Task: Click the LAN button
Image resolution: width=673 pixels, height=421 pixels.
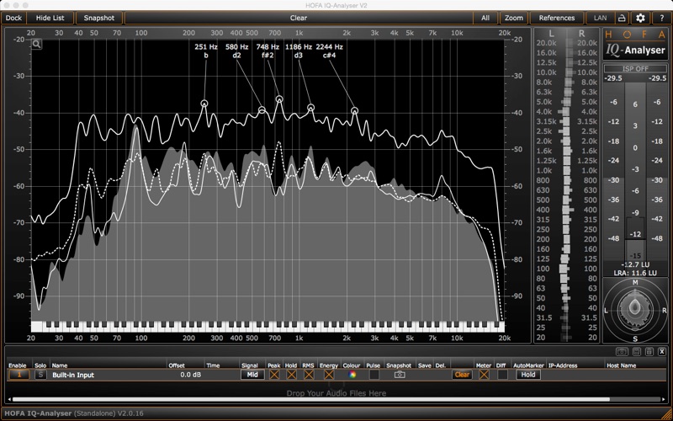Action: pos(600,18)
